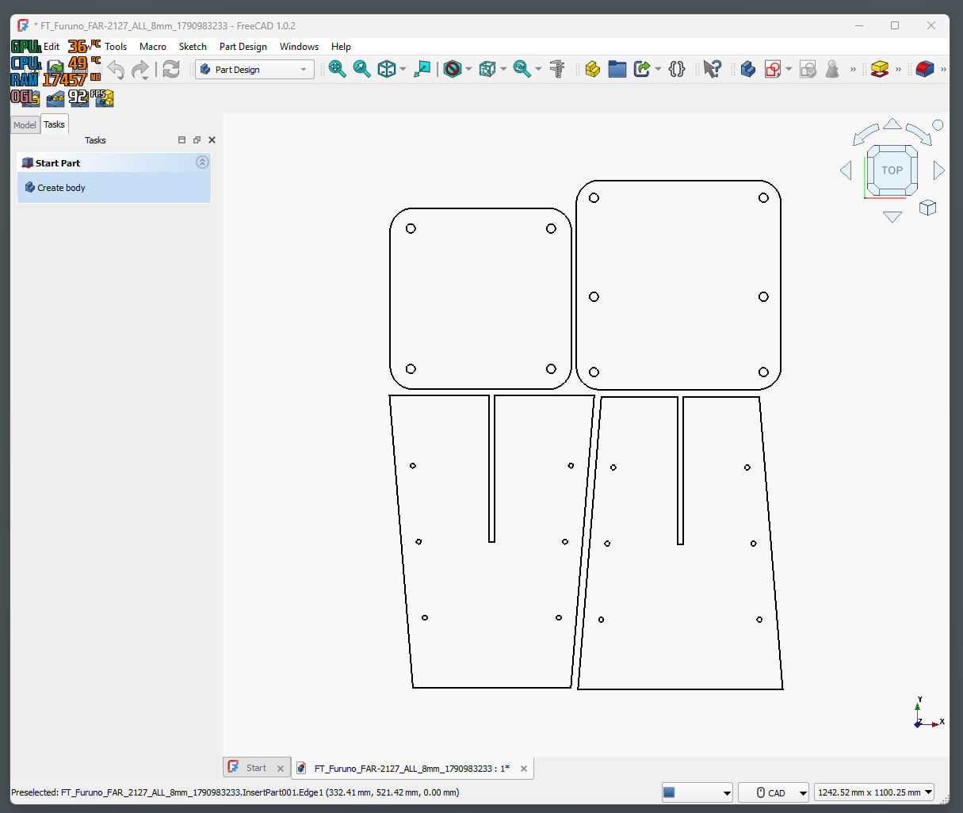Open the Measure caliper tool

557,69
